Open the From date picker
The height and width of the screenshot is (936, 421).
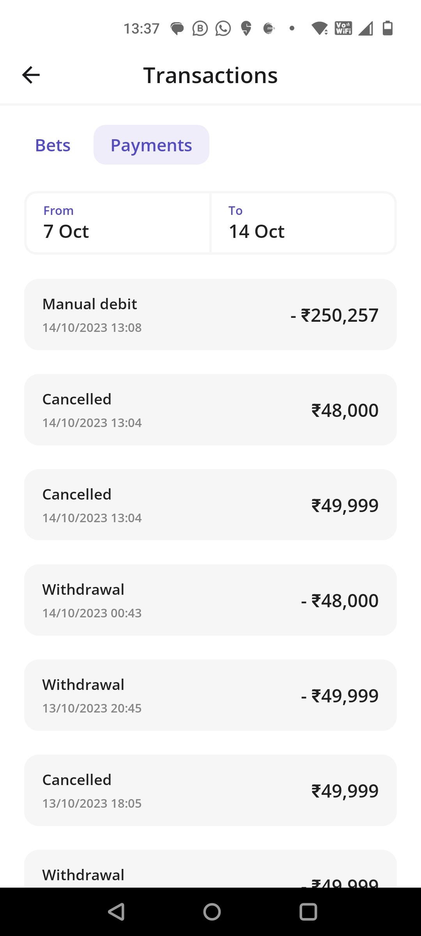[x=118, y=223]
